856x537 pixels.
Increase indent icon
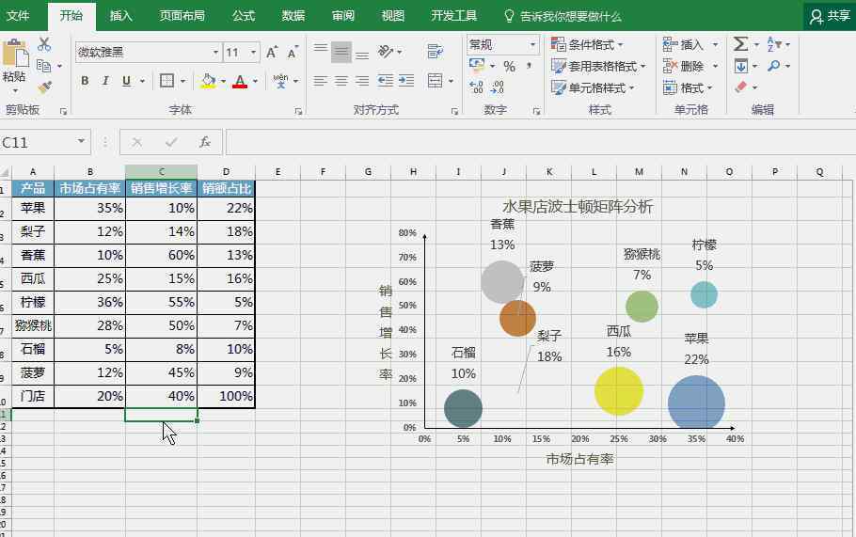[x=406, y=81]
